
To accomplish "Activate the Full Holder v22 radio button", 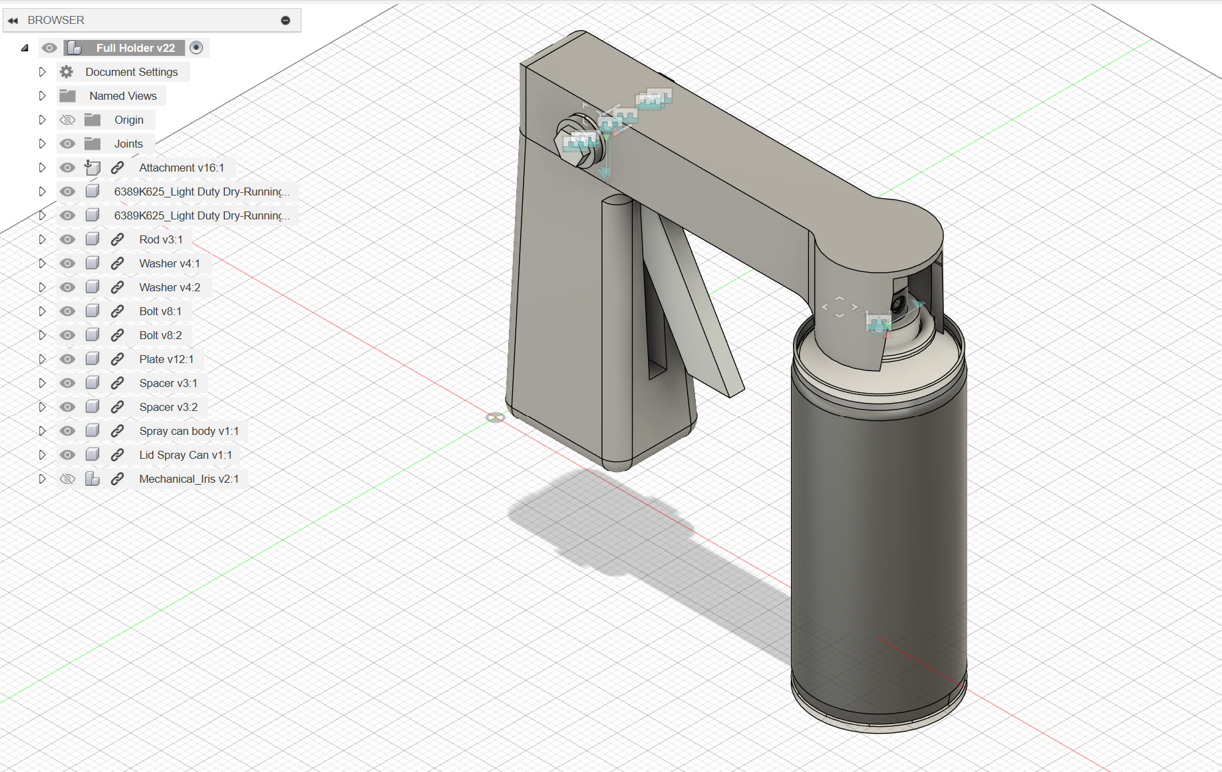I will pyautogui.click(x=196, y=47).
